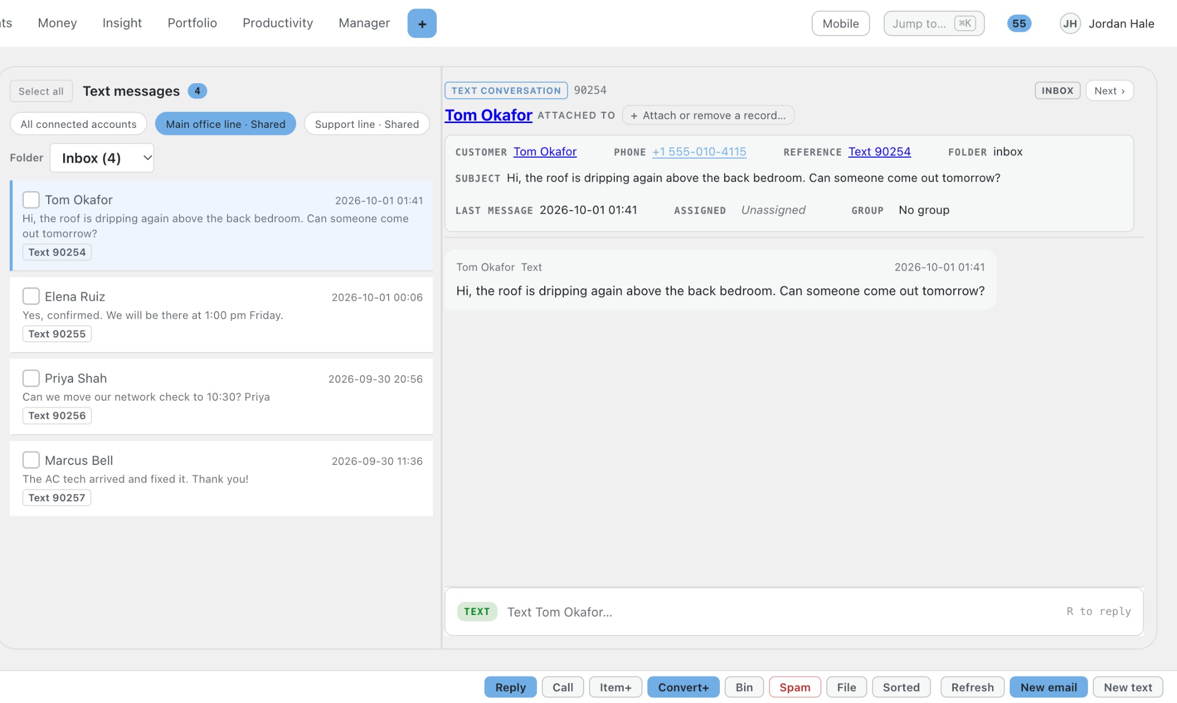Open Priya Shah's network check message
Image resolution: width=1177 pixels, height=703 pixels.
(221, 397)
